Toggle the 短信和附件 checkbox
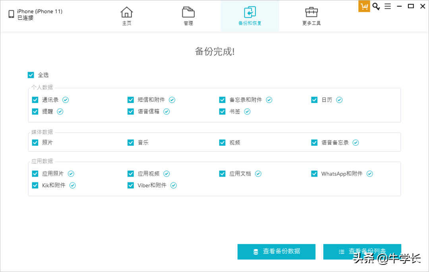The height and width of the screenshot is (272, 429). [130, 100]
